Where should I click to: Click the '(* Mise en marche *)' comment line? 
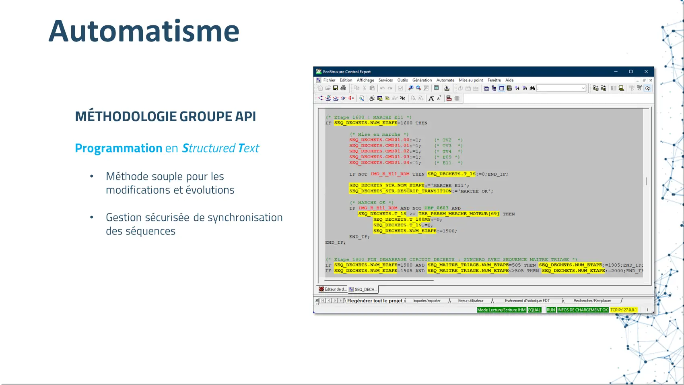(x=379, y=135)
